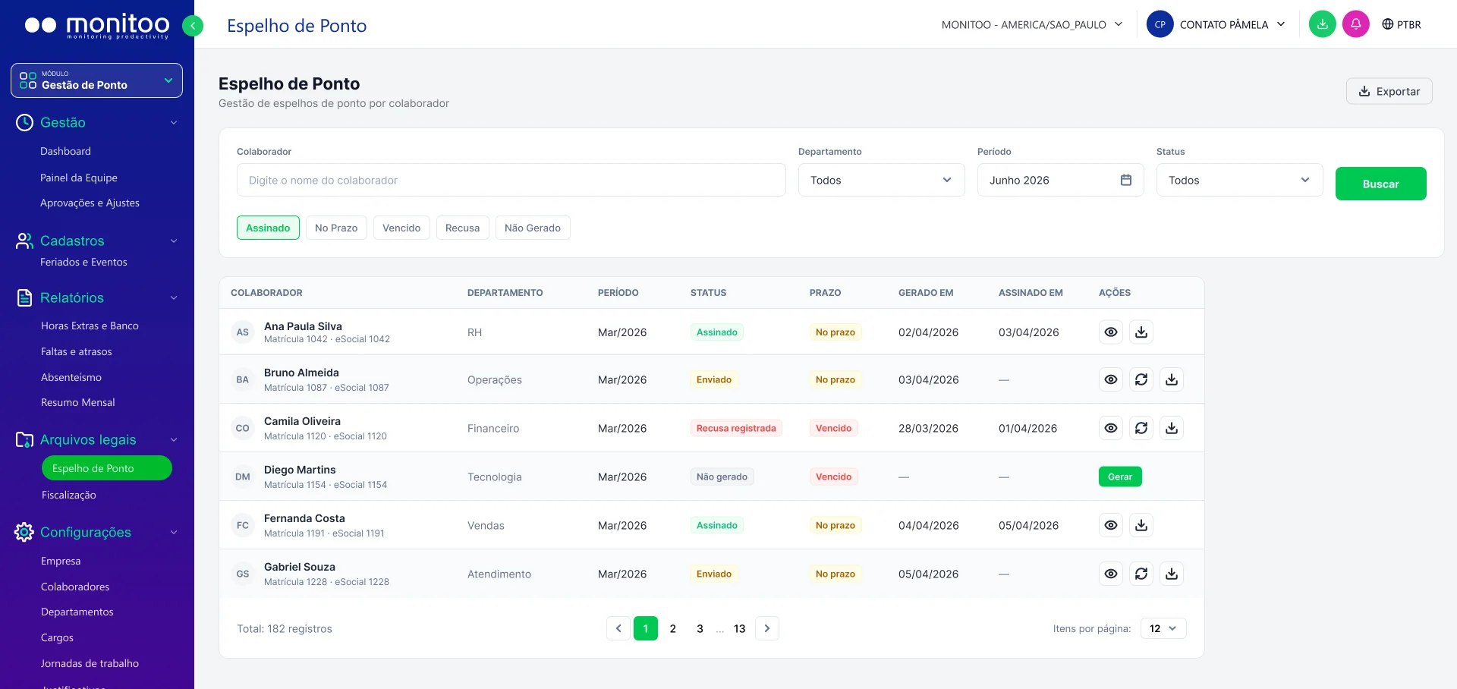The width and height of the screenshot is (1457, 689).
Task: View Gabriel Souza's espelho with eye icon
Action: coord(1111,574)
